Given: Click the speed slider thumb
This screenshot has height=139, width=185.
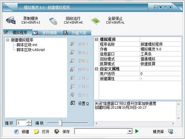Looking at the screenshot, I should 60,123.
